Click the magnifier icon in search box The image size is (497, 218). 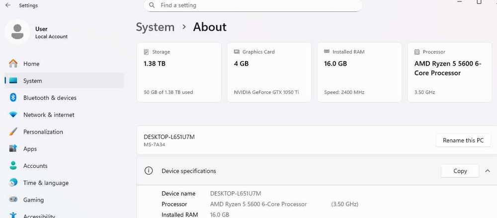pyautogui.click(x=152, y=5)
